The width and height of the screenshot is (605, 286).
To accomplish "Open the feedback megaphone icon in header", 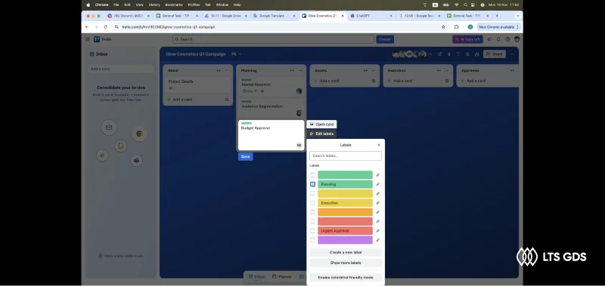I will tap(489, 39).
